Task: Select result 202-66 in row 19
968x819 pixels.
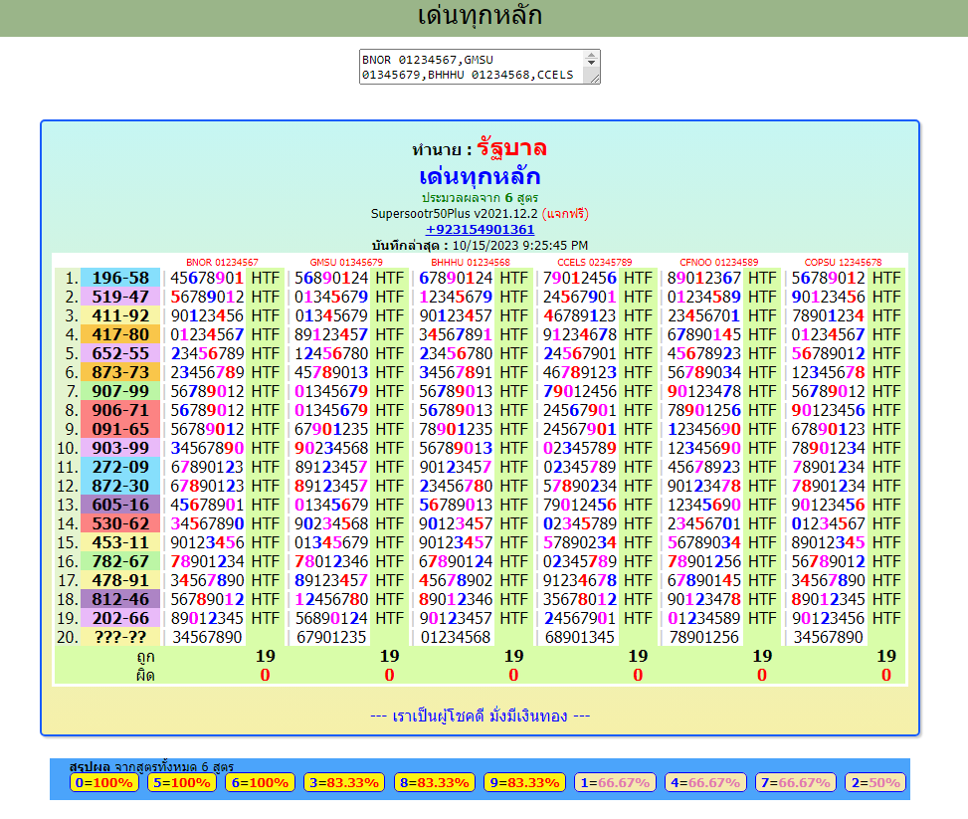Action: 120,618
